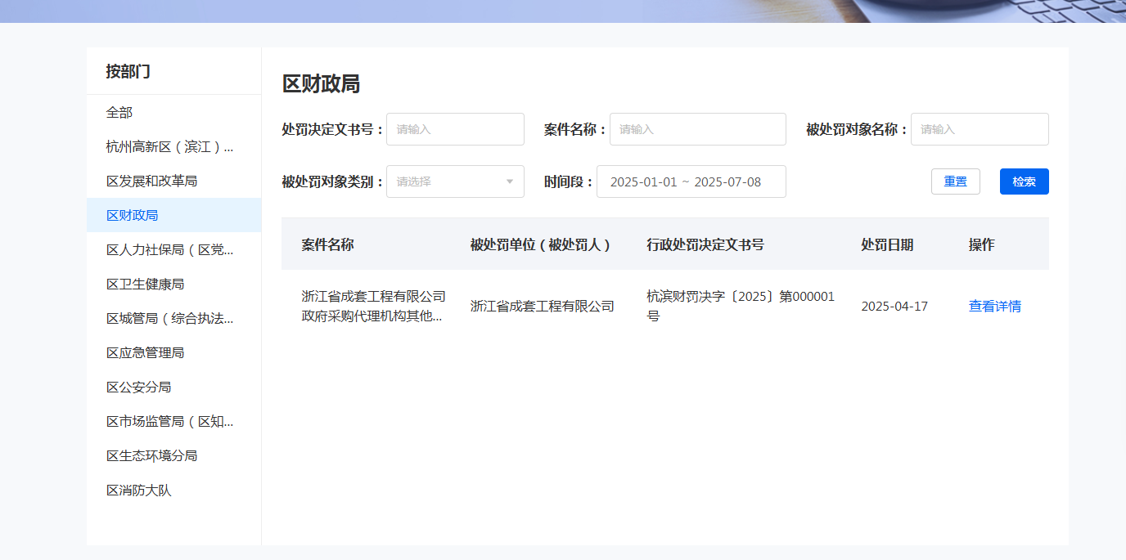Select 杭州高新区（滨江） department

[169, 147]
